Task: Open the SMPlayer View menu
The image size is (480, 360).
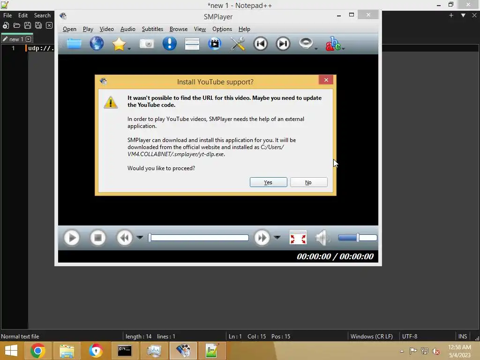Action: pyautogui.click(x=200, y=29)
